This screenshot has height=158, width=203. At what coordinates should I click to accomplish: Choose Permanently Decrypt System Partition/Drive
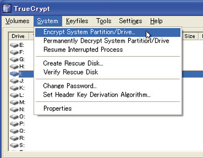pos(108,41)
